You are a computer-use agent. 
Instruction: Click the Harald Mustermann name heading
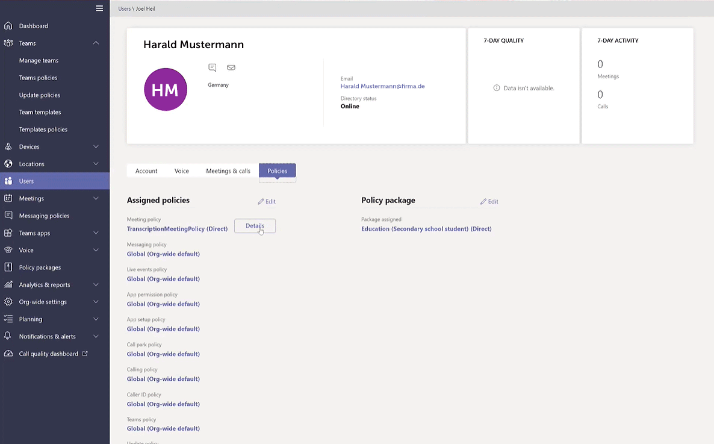pyautogui.click(x=193, y=44)
